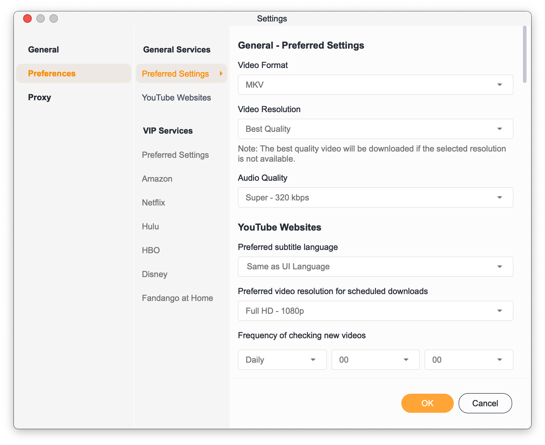Close the Settings window with red button
Viewport: 545px width, 445px height.
(27, 18)
